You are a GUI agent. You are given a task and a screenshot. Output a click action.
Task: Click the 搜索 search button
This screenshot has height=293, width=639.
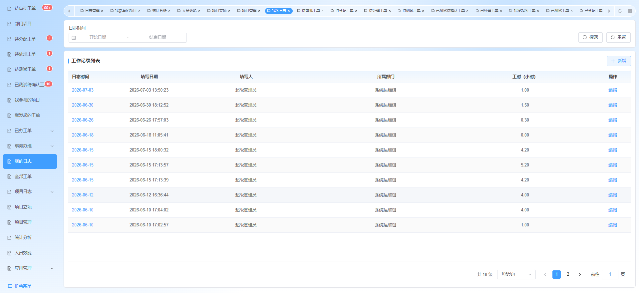590,37
